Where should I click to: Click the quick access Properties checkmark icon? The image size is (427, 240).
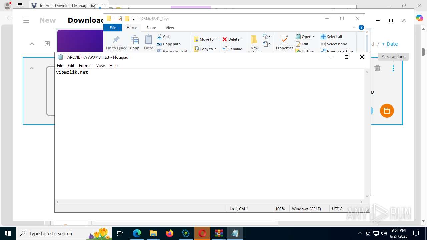pos(120,19)
